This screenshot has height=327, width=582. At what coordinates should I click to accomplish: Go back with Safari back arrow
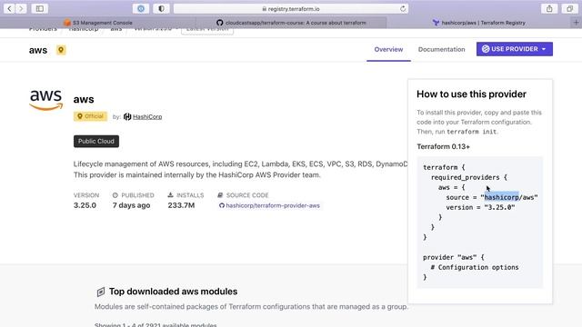(9, 8)
